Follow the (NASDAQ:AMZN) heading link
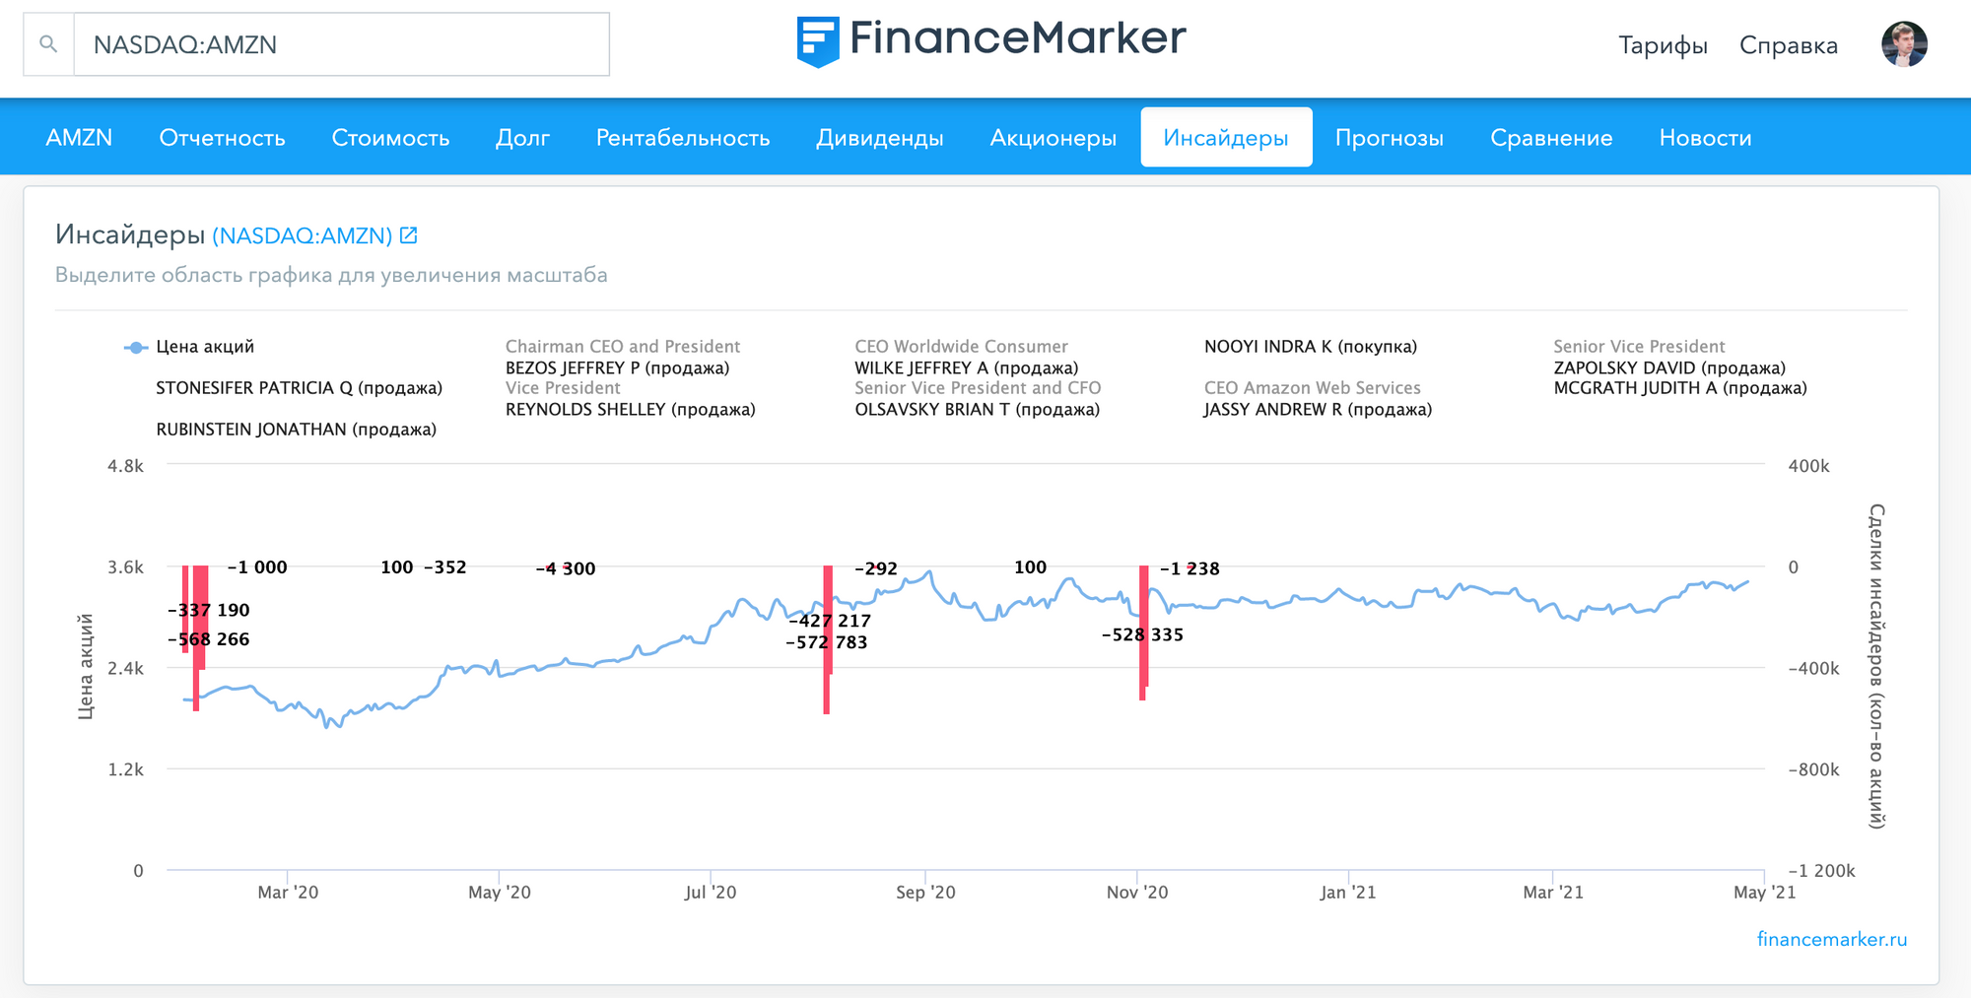The image size is (1971, 998). (x=302, y=235)
